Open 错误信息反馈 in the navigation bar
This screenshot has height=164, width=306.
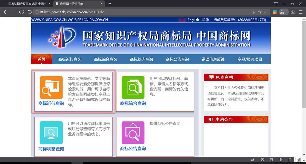(x=213, y=59)
